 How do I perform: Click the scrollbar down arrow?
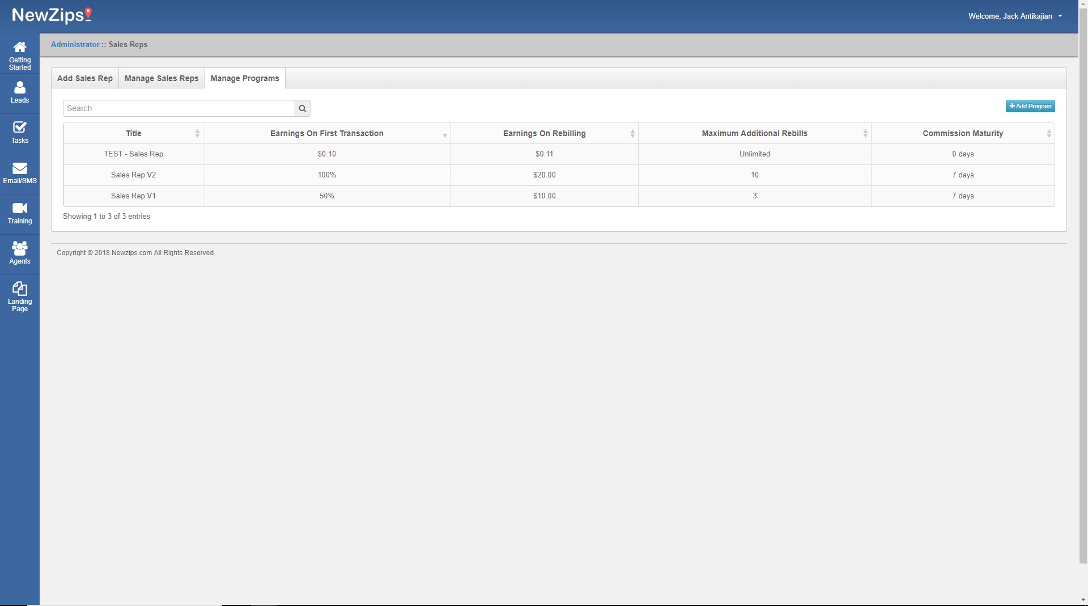point(1083,600)
